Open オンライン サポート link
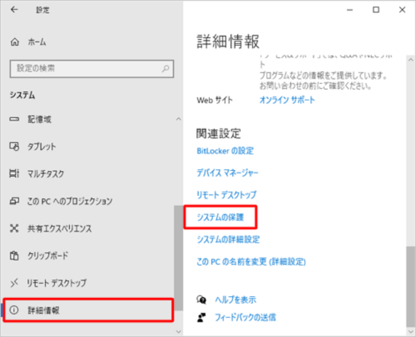Screen dimensions: 416x337 [286, 100]
